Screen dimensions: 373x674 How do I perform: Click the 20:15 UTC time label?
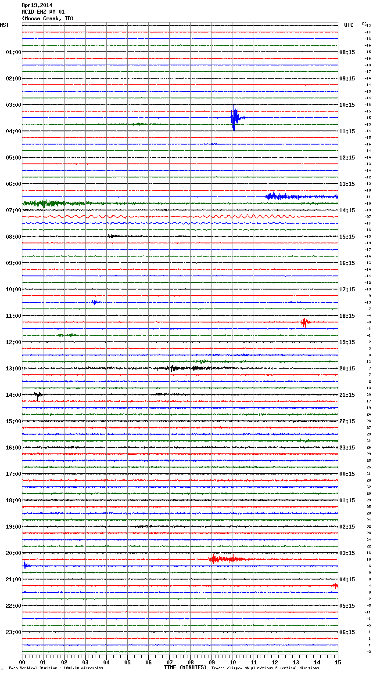pyautogui.click(x=347, y=369)
